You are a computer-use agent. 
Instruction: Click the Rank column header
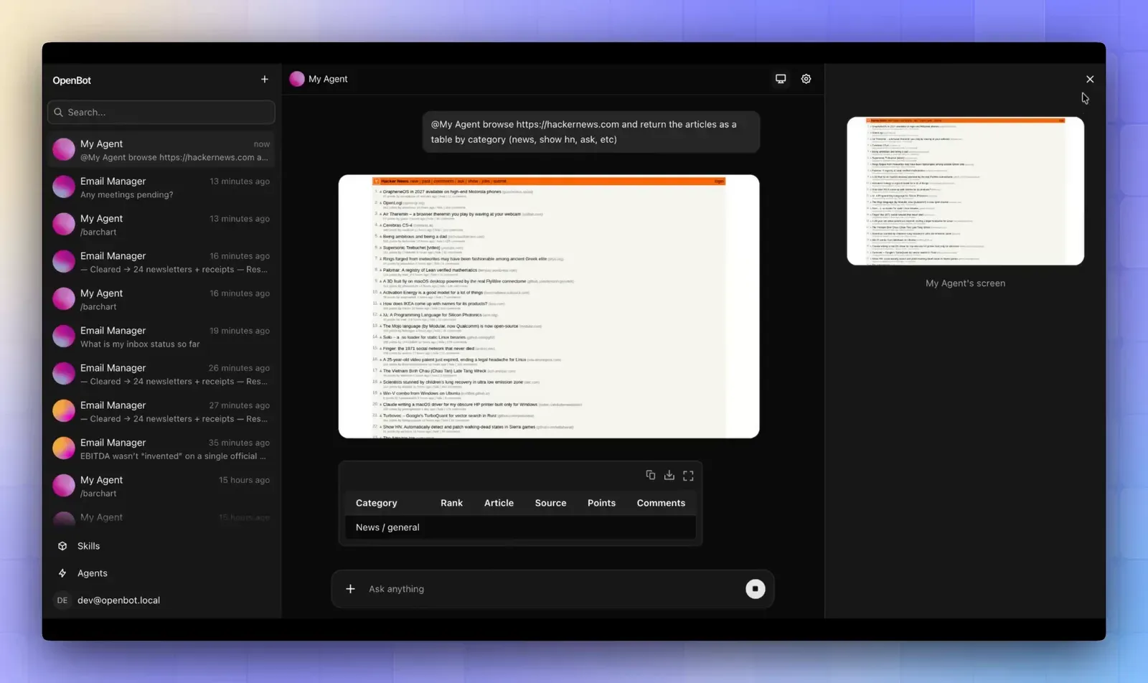(x=451, y=503)
